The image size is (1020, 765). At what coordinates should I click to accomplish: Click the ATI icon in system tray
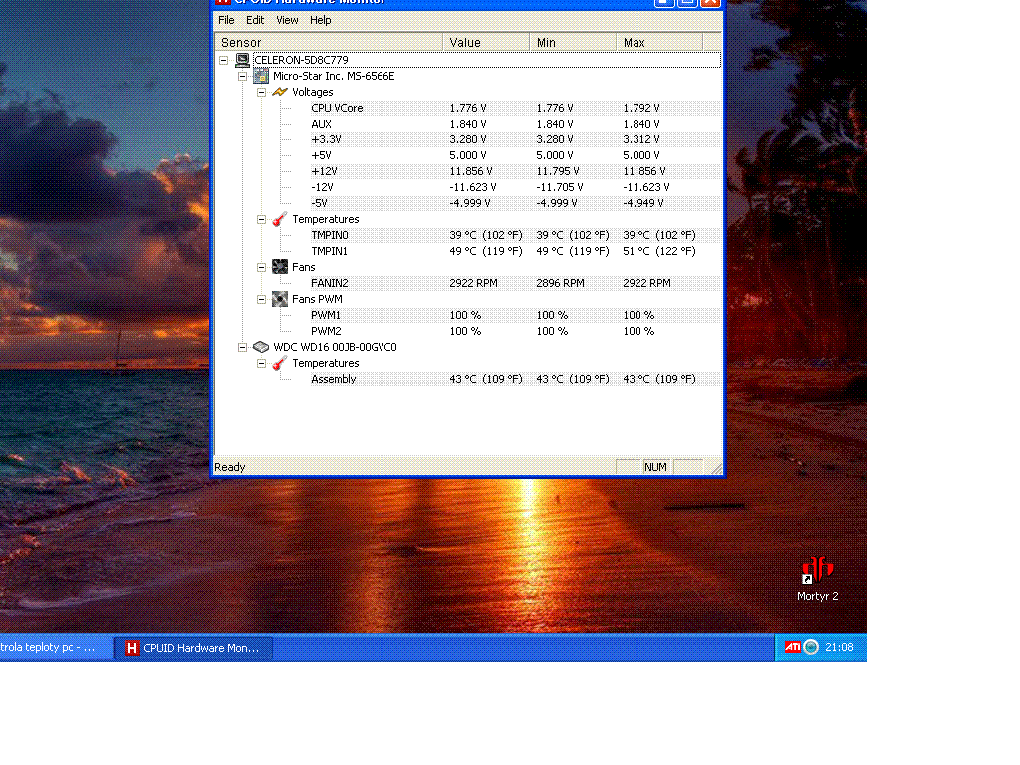[792, 647]
